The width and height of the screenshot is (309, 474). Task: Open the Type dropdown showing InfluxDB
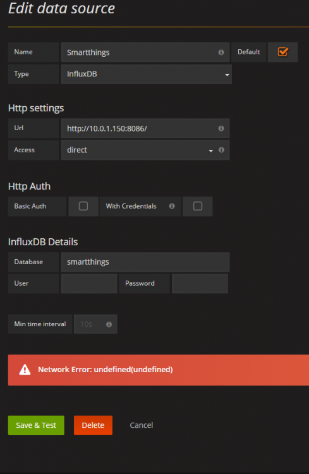147,74
